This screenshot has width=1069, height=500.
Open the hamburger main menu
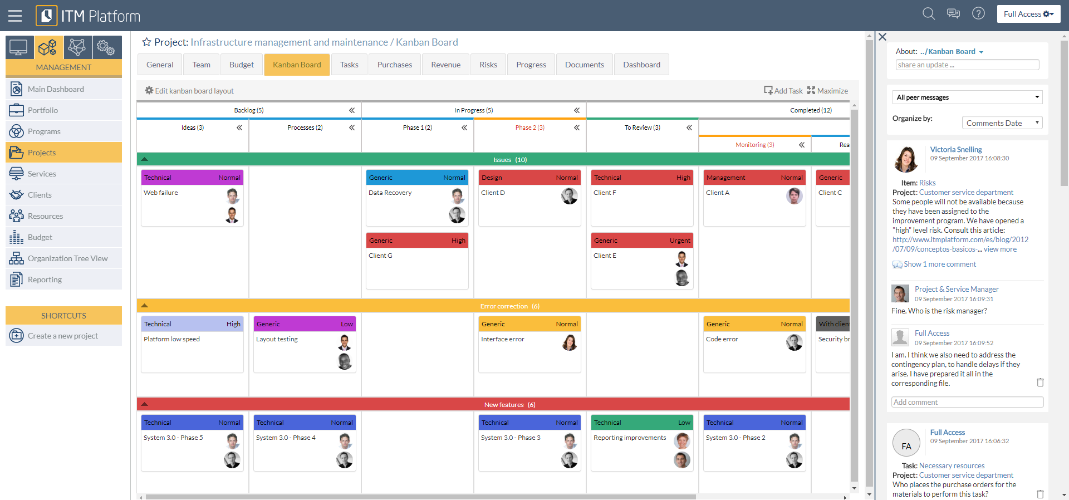[15, 16]
